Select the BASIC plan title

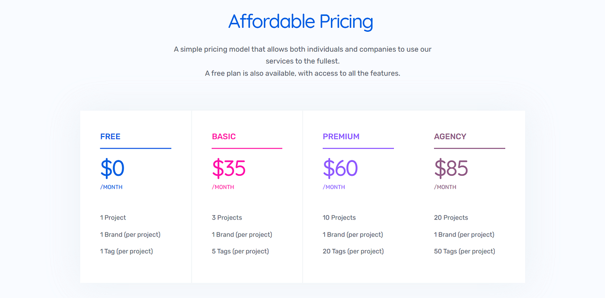(x=224, y=137)
